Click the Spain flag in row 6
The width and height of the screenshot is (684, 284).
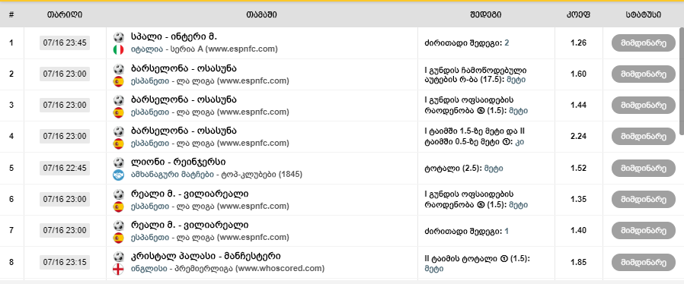[118, 207]
